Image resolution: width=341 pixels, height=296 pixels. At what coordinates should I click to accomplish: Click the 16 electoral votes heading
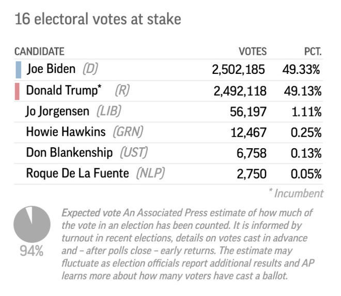(98, 20)
